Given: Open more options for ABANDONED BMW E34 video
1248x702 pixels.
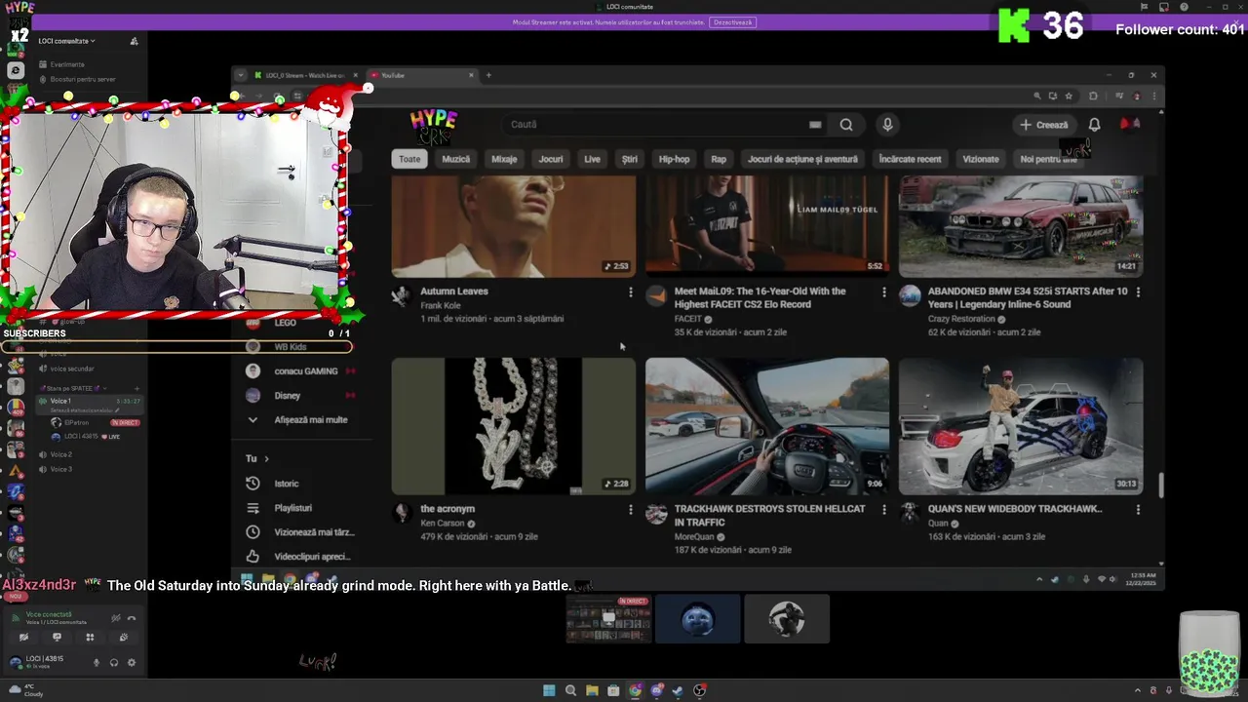Looking at the screenshot, I should [1138, 292].
